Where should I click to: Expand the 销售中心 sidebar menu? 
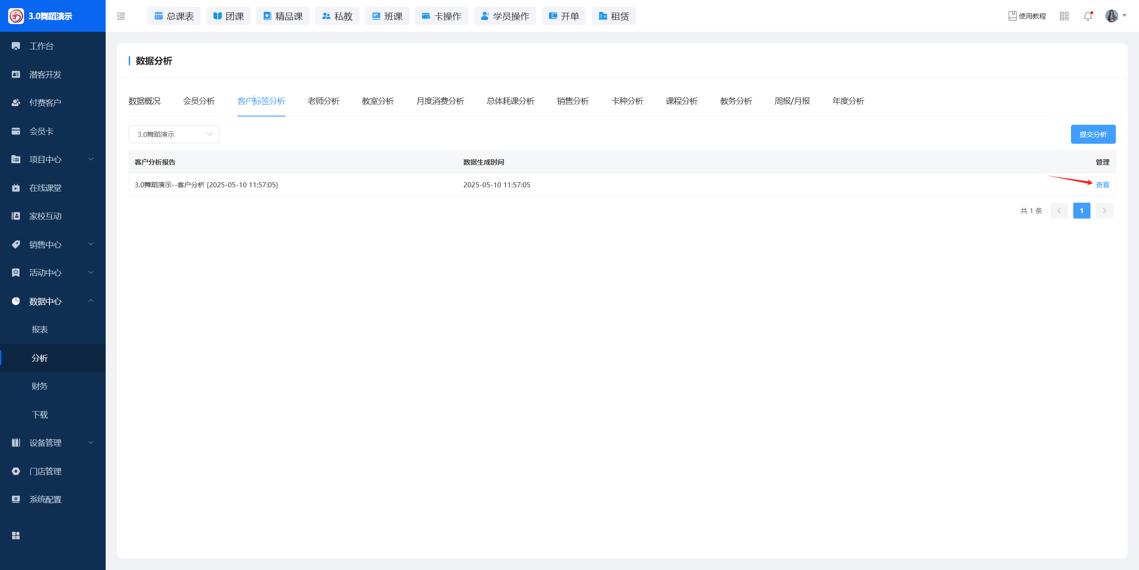tap(45, 244)
